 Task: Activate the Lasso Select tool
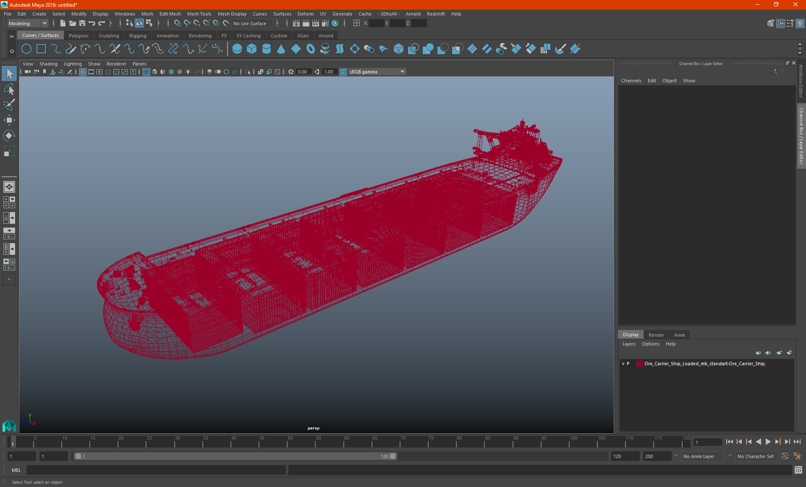[x=9, y=89]
